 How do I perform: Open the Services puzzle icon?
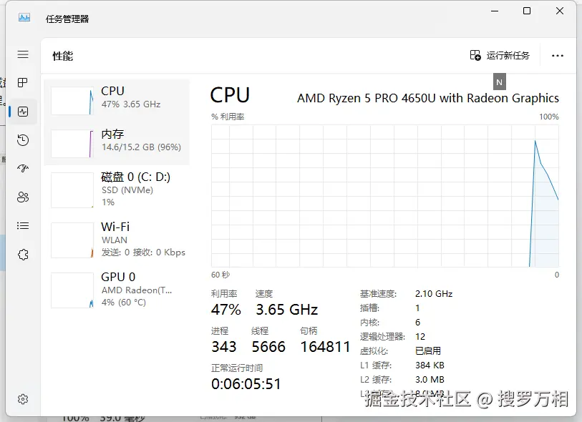point(23,255)
